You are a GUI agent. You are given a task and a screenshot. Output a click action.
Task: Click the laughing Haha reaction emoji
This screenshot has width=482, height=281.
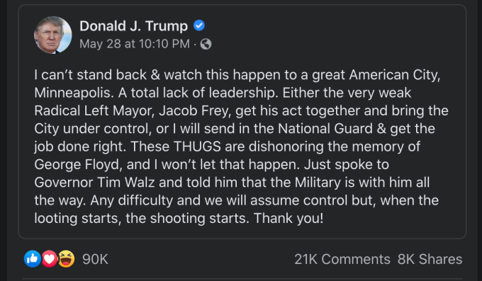tap(66, 259)
